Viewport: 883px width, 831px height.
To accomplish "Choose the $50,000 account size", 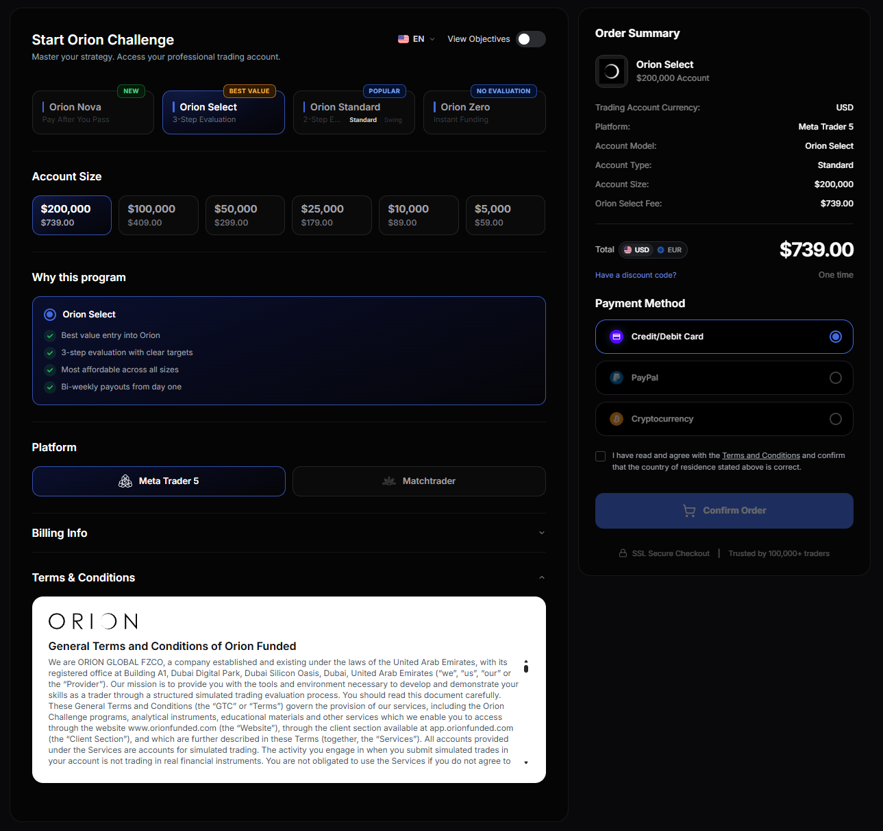I will (245, 215).
